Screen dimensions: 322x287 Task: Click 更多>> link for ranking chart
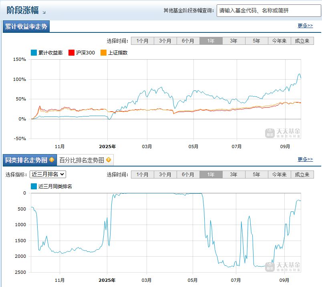pos(305,159)
